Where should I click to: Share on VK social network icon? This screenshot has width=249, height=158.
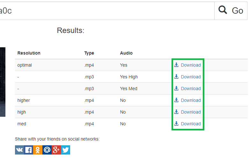point(19,150)
